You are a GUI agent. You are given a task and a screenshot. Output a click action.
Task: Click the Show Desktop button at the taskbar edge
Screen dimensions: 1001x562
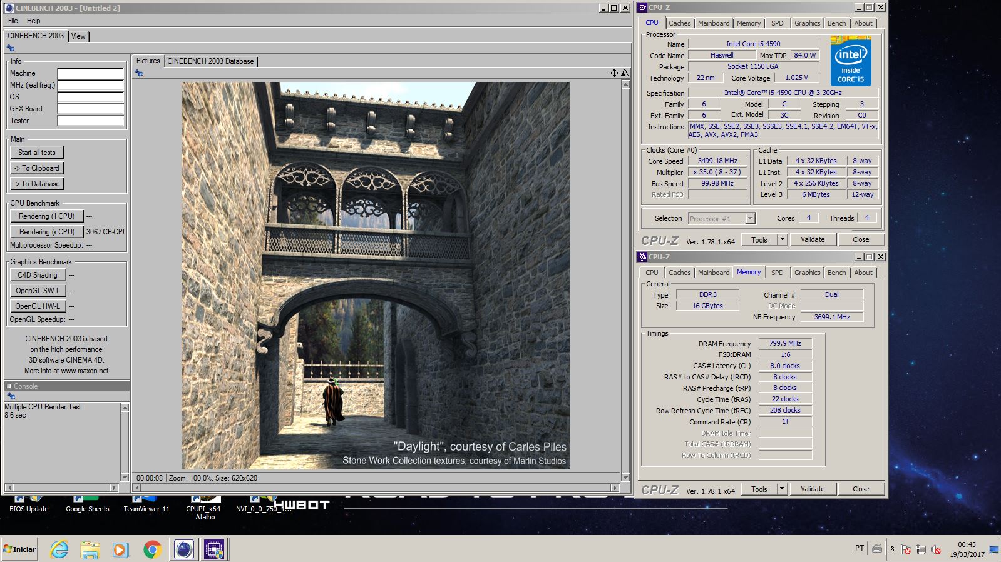click(994, 549)
